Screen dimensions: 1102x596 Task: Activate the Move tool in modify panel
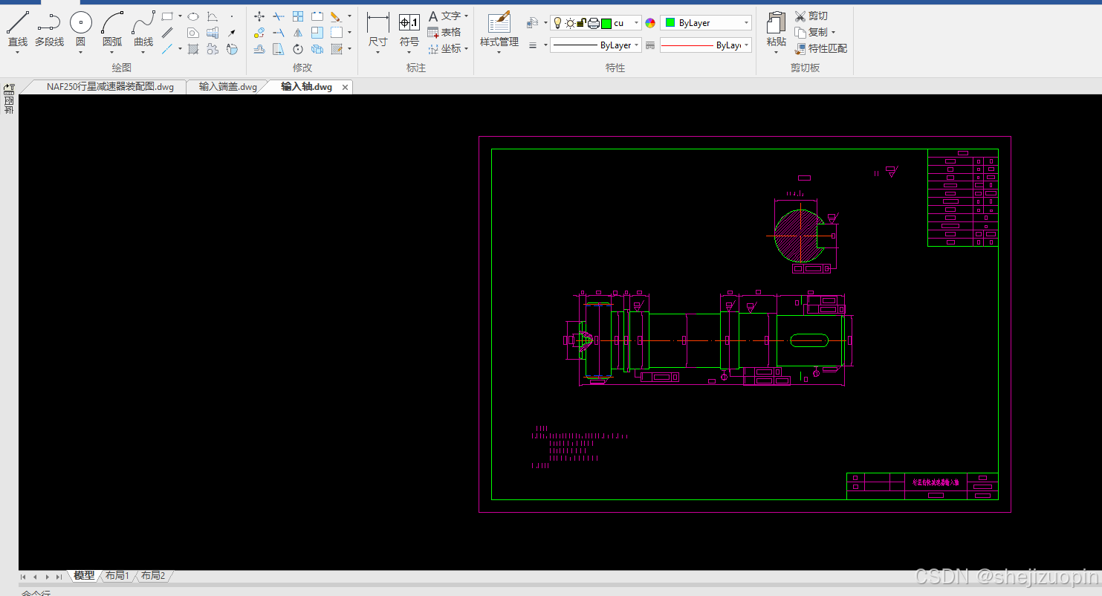(259, 16)
